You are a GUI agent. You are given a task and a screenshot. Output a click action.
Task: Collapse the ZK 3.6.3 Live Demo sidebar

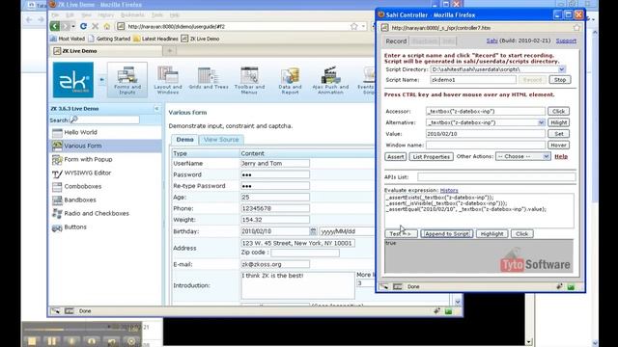pyautogui.click(x=156, y=109)
